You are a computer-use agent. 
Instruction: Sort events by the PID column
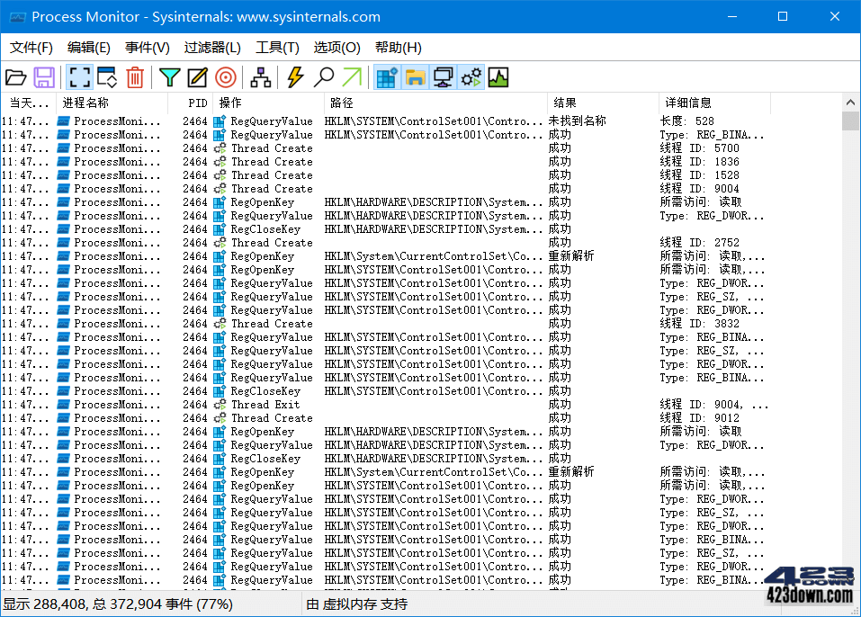(194, 103)
